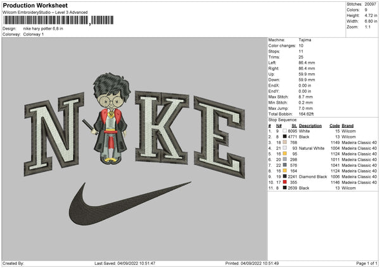
Task: Click thread code '1011' in row 6
Action: [335, 160]
